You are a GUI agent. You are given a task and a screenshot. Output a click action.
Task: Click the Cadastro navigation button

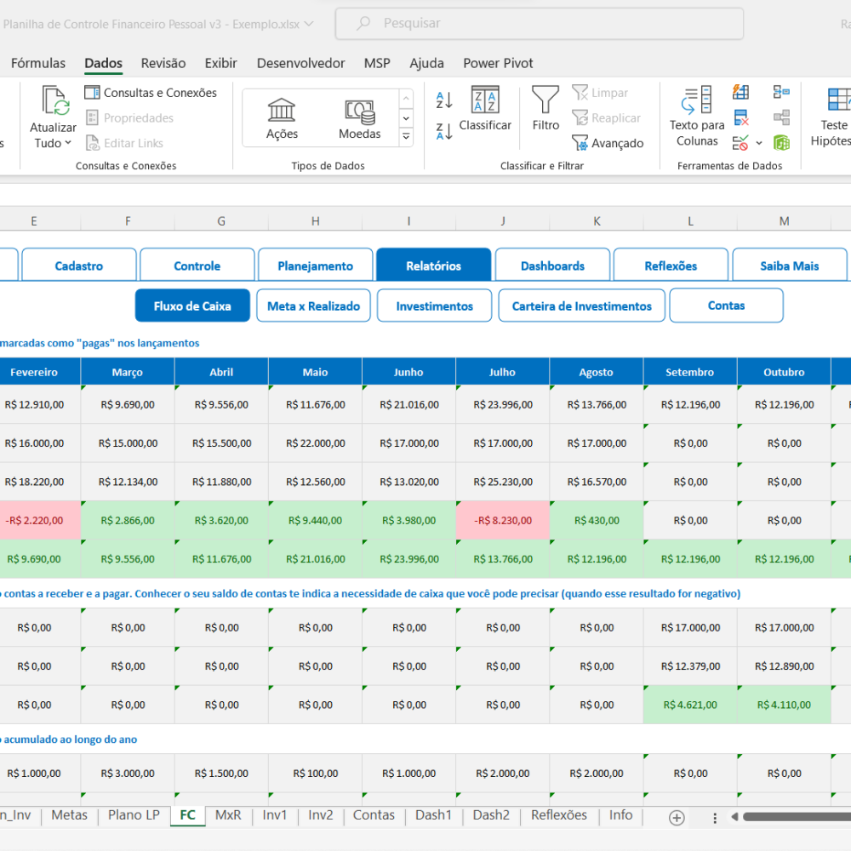point(78,266)
